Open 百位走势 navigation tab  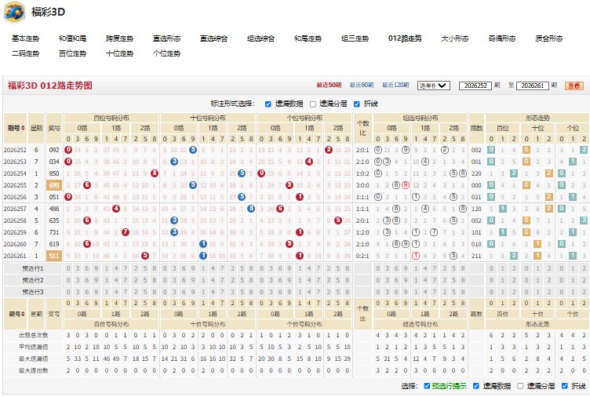click(x=72, y=53)
